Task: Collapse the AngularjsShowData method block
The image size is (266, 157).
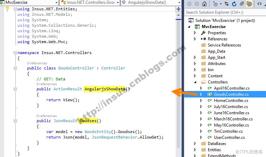Action: 15,89
